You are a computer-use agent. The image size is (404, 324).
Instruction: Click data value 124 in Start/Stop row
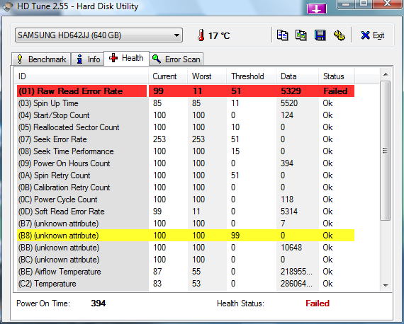tap(287, 115)
